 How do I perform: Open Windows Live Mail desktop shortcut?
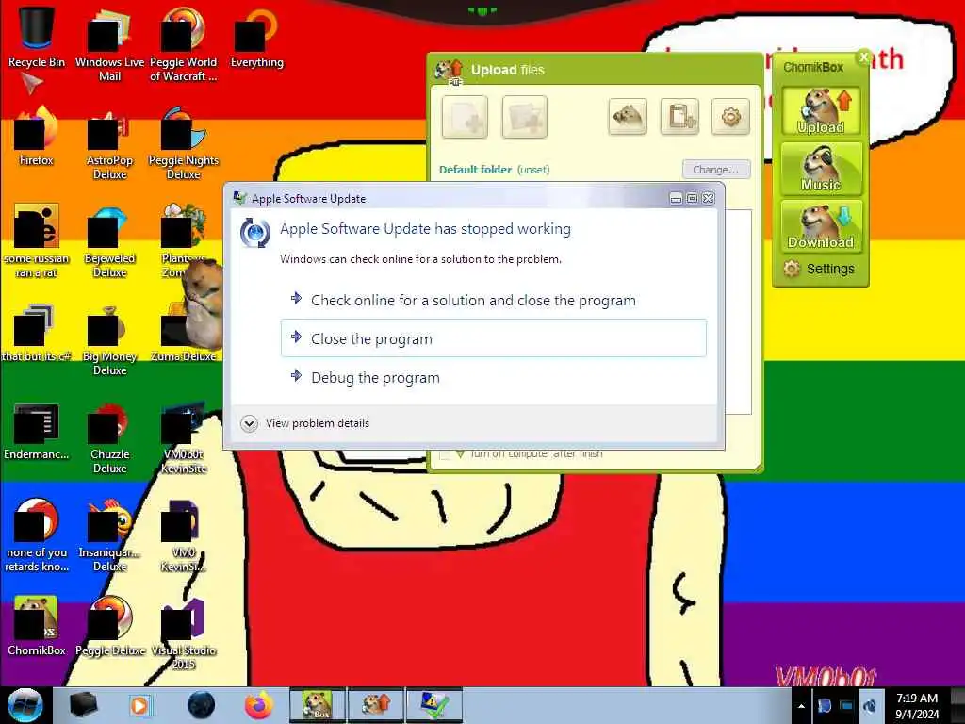(109, 43)
